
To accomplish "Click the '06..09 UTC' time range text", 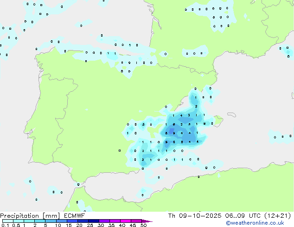I will click(x=243, y=216).
